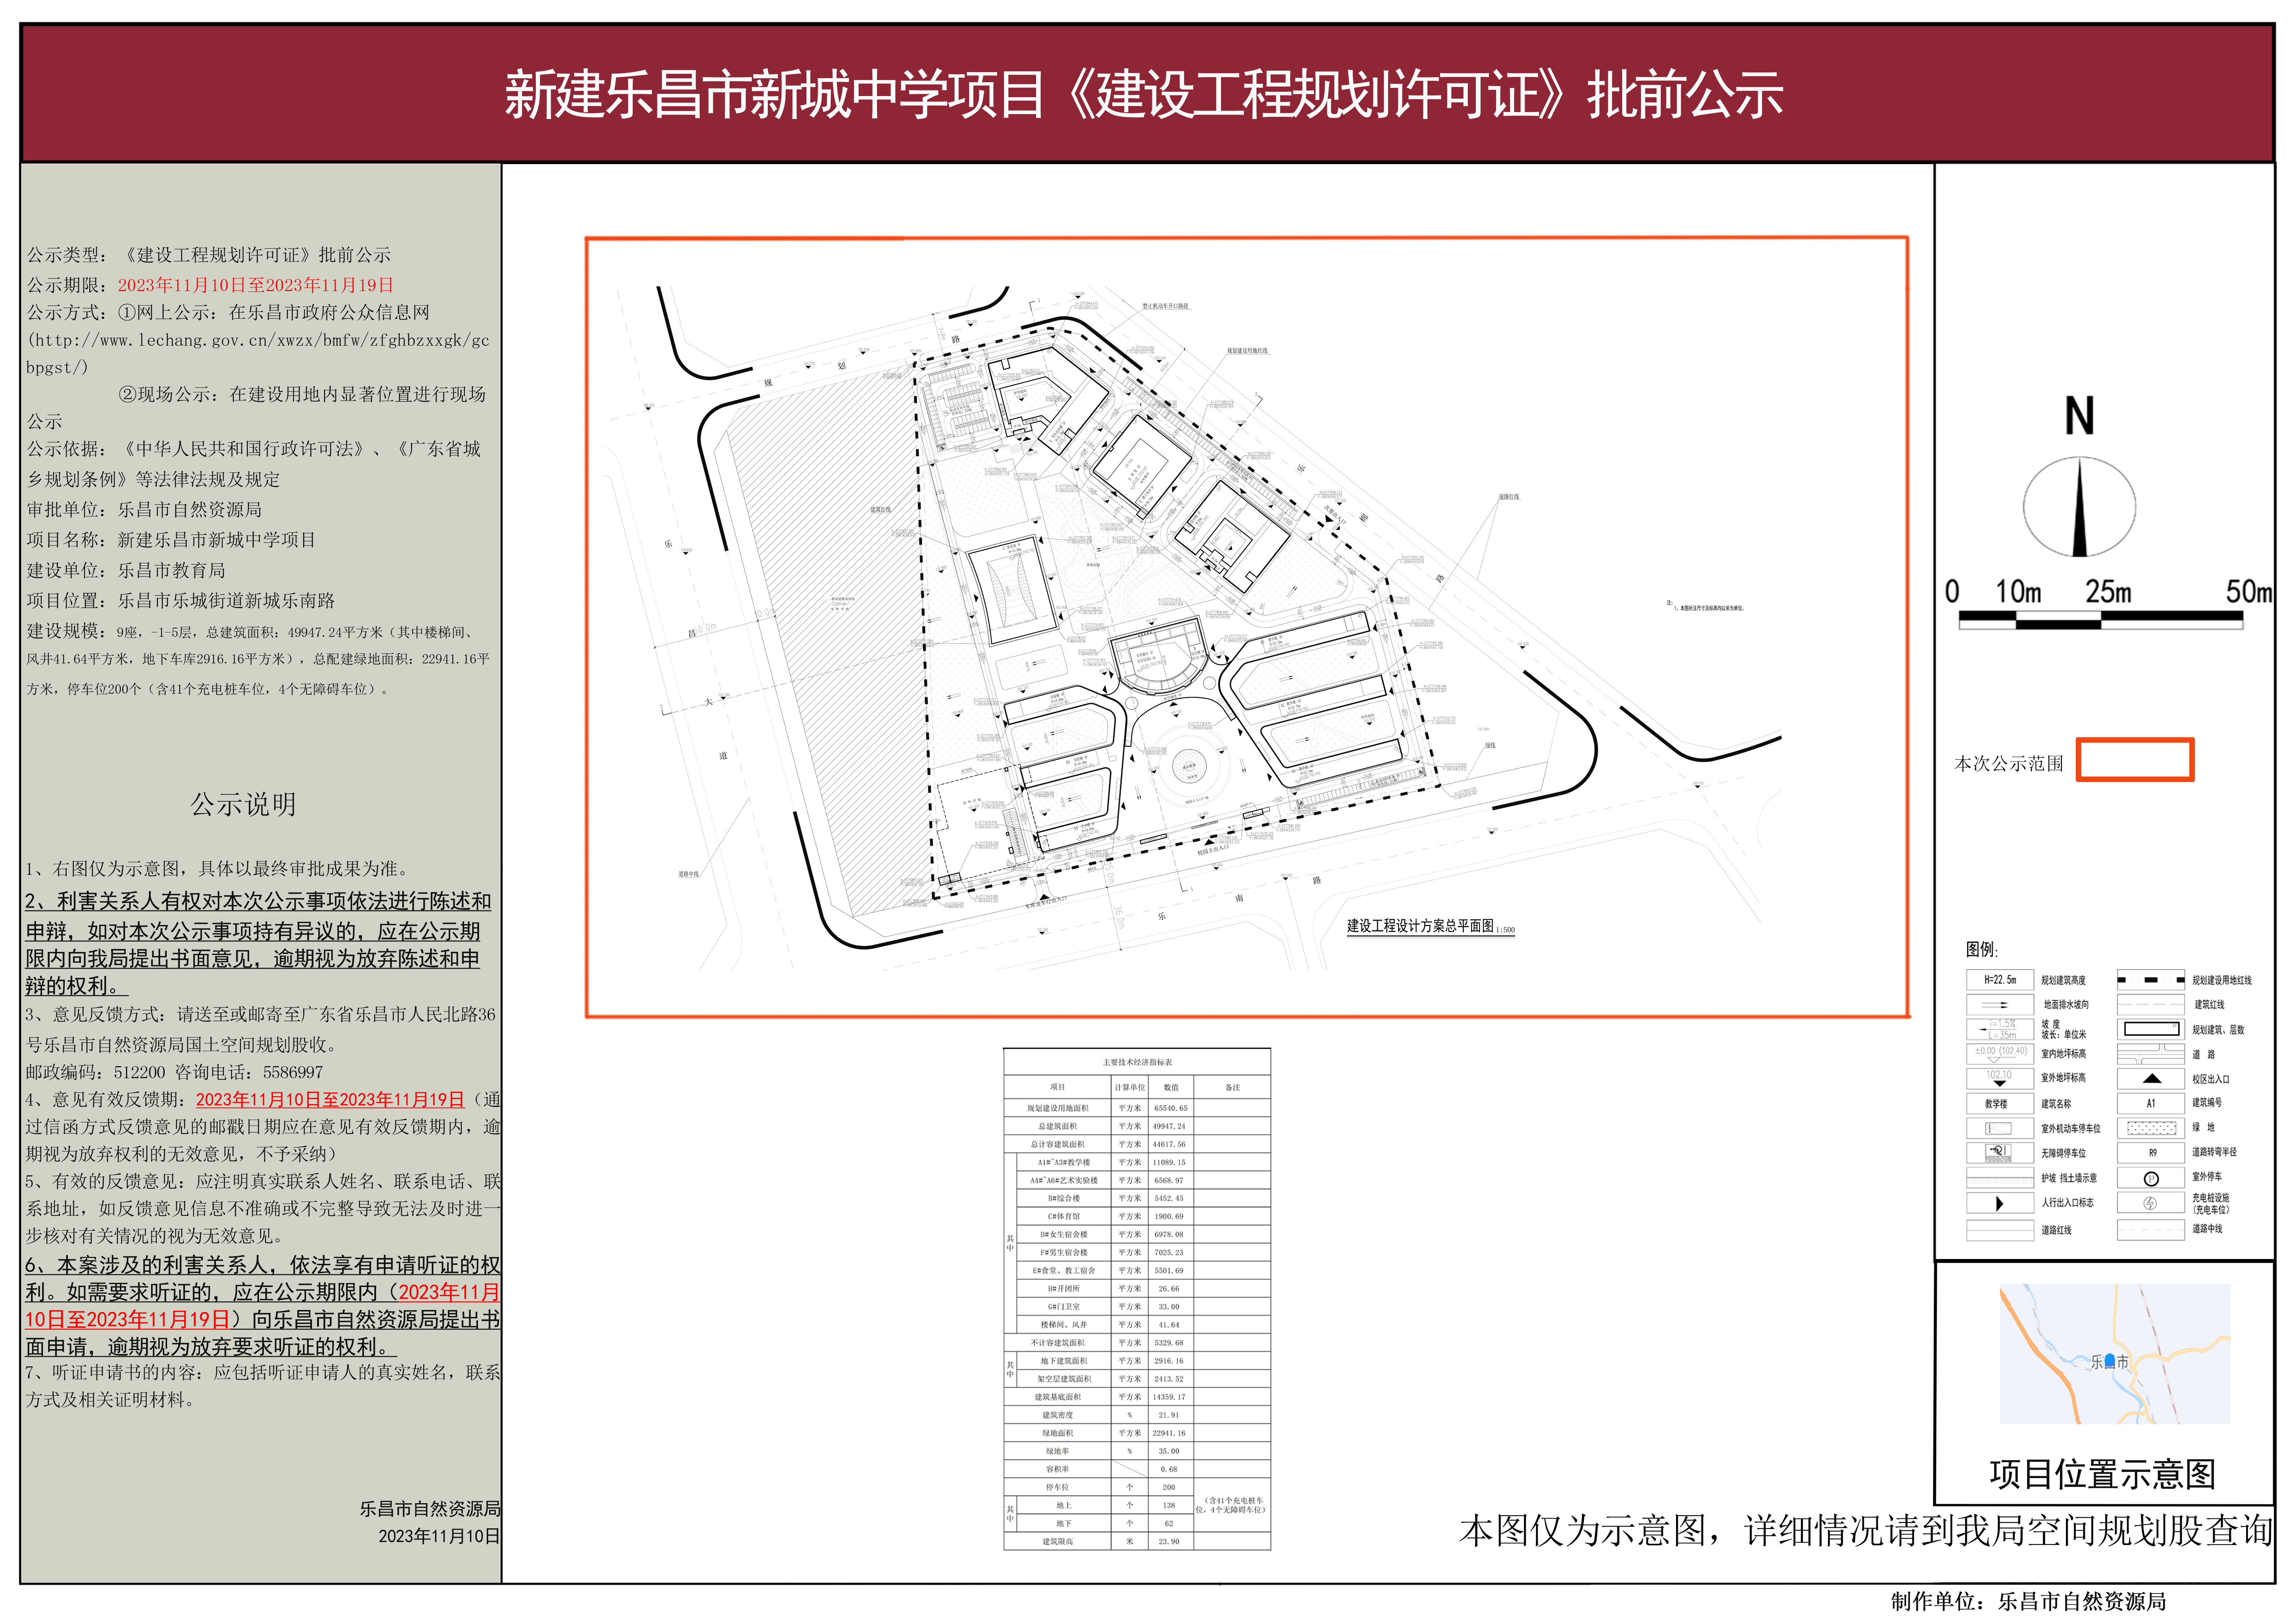
Task: Click the retaining wall slope legend symbol
Action: 2000,1178
